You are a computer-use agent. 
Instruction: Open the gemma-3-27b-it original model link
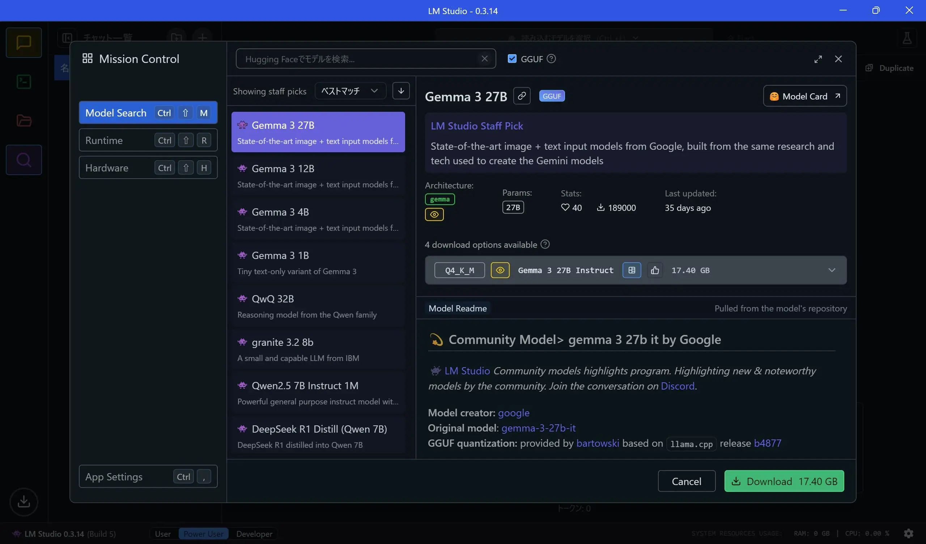(538, 428)
